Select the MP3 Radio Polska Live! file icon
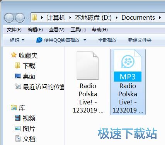 coord(128,66)
